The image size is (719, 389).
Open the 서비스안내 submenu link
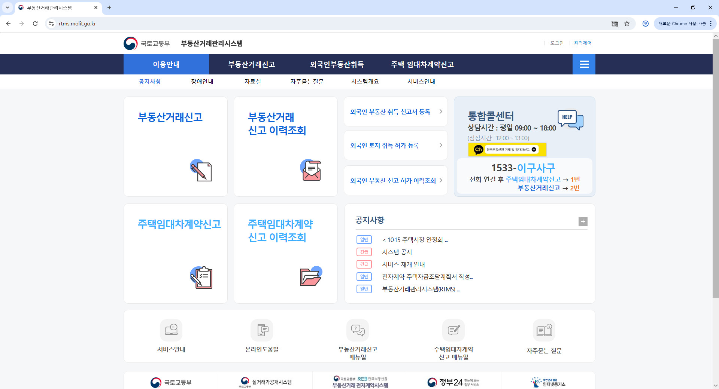(x=421, y=82)
